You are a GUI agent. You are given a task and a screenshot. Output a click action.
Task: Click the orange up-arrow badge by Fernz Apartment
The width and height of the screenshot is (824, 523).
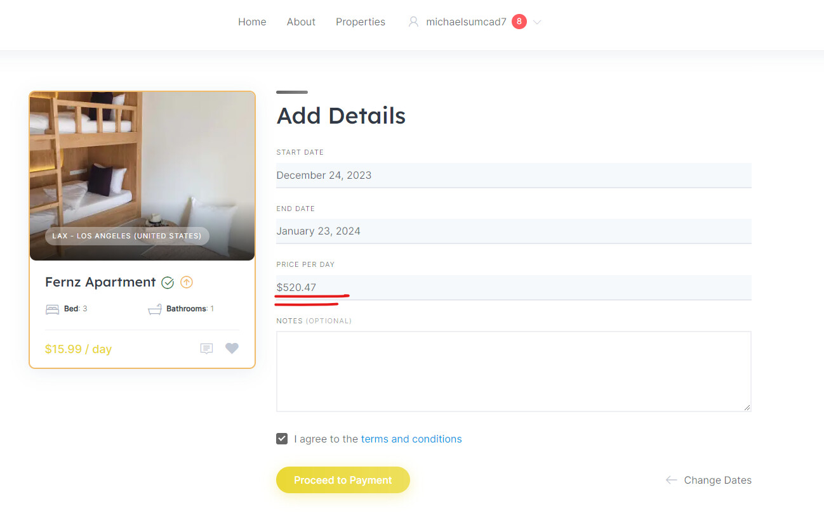coord(187,283)
